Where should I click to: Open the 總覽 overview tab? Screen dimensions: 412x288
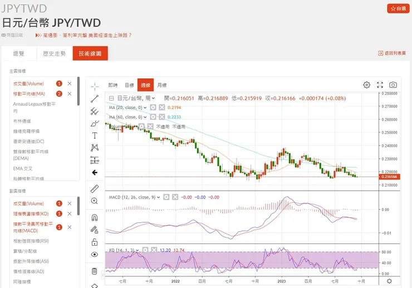tap(19, 53)
